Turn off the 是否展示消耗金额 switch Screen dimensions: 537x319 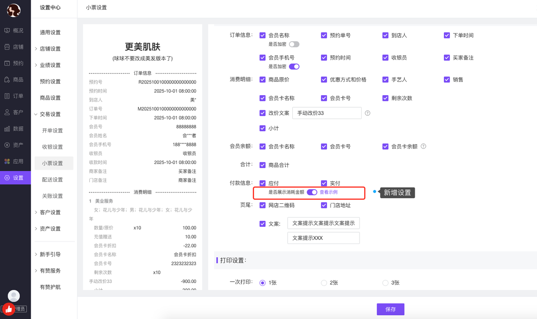click(312, 192)
